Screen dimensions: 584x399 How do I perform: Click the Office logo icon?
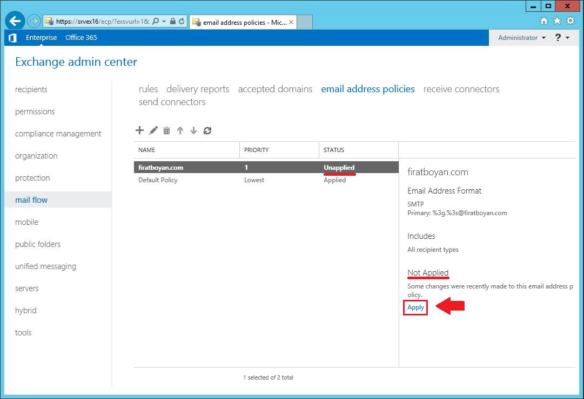(12, 38)
